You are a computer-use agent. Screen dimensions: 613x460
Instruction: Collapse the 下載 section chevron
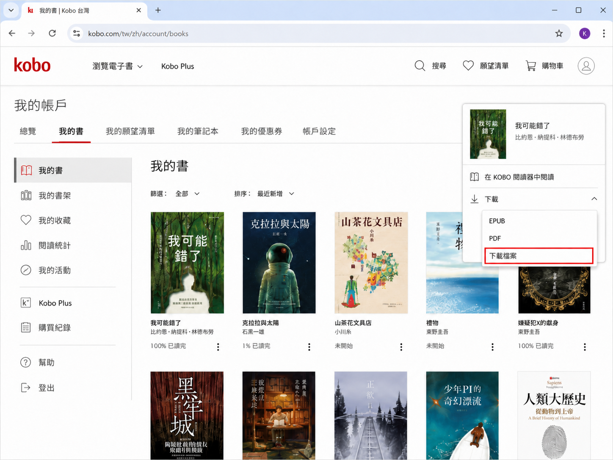coord(594,199)
